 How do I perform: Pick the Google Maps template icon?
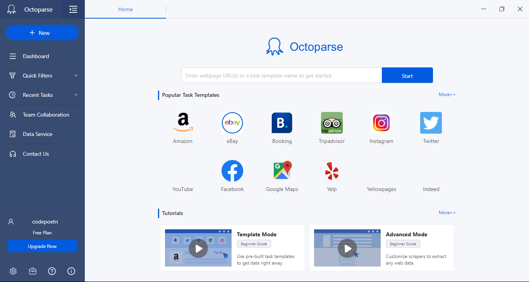click(x=282, y=171)
